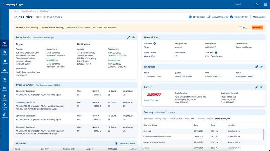Click the Sales Order Board breadcrumb
Viewport: 270px width, 151px height.
[29, 11]
